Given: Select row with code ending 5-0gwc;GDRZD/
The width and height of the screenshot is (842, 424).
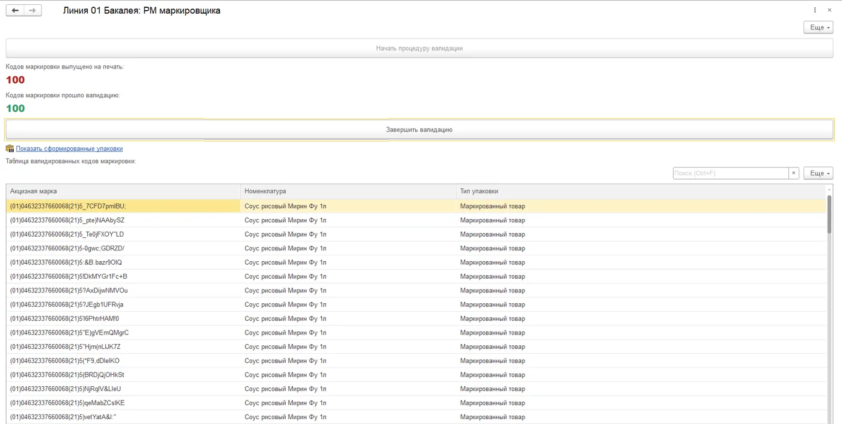Looking at the screenshot, I should click(416, 248).
